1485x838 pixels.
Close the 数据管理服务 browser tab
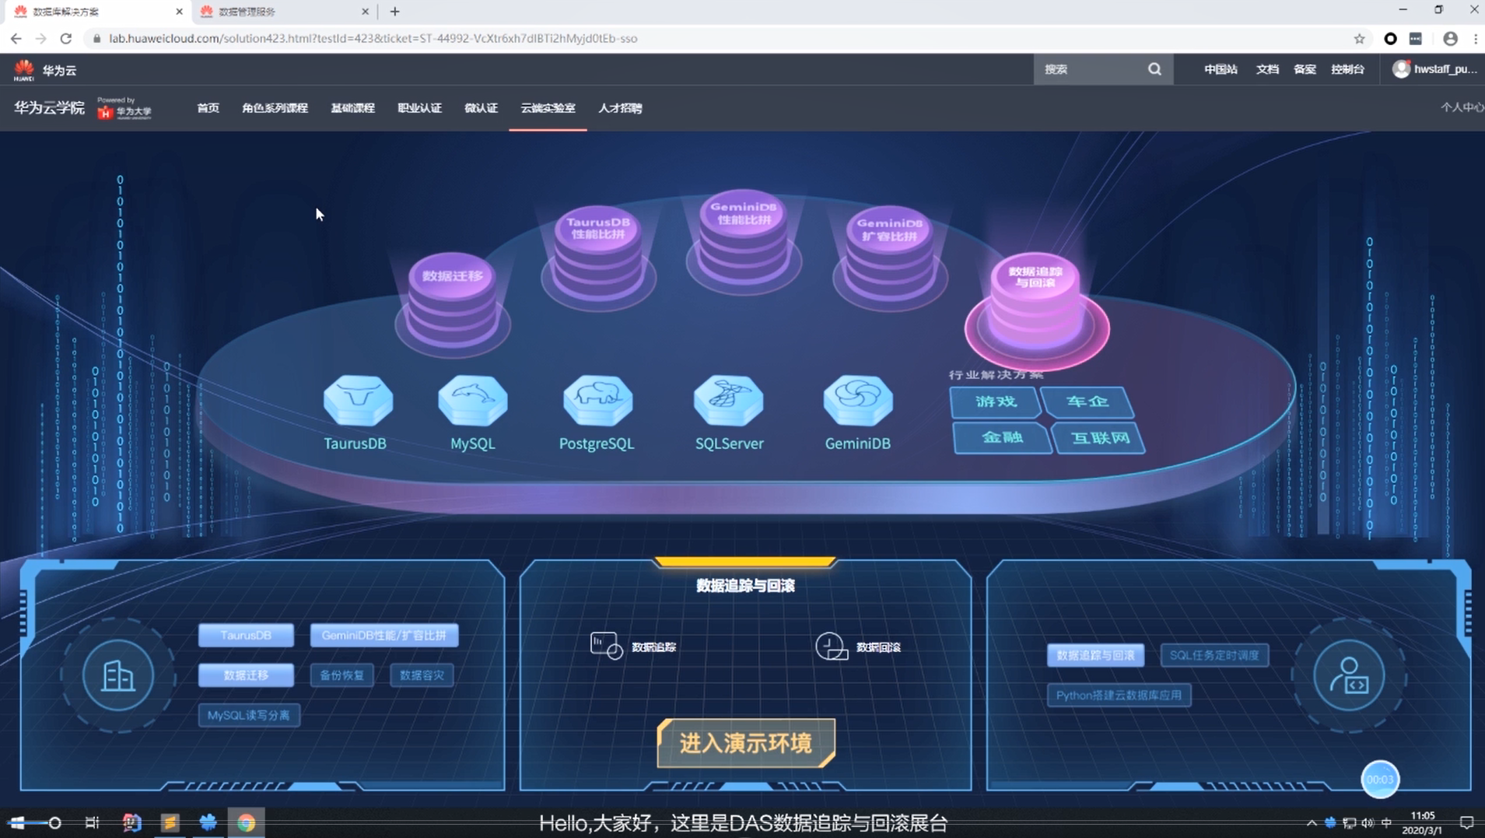coord(365,12)
